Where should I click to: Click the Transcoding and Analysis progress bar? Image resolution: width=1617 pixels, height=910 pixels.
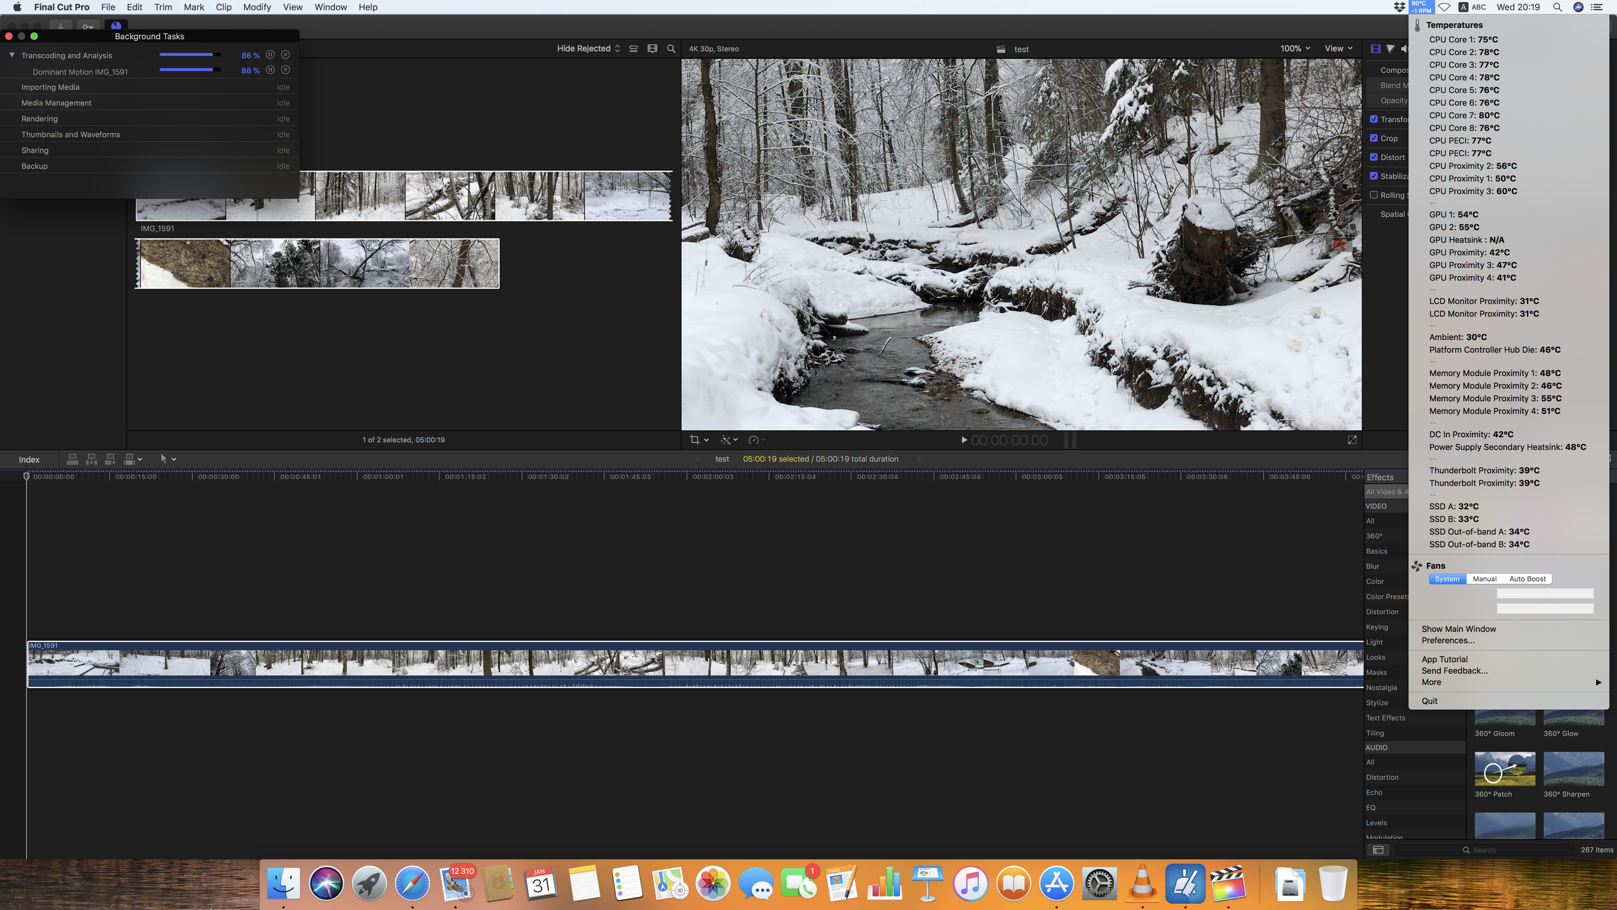[x=190, y=54]
